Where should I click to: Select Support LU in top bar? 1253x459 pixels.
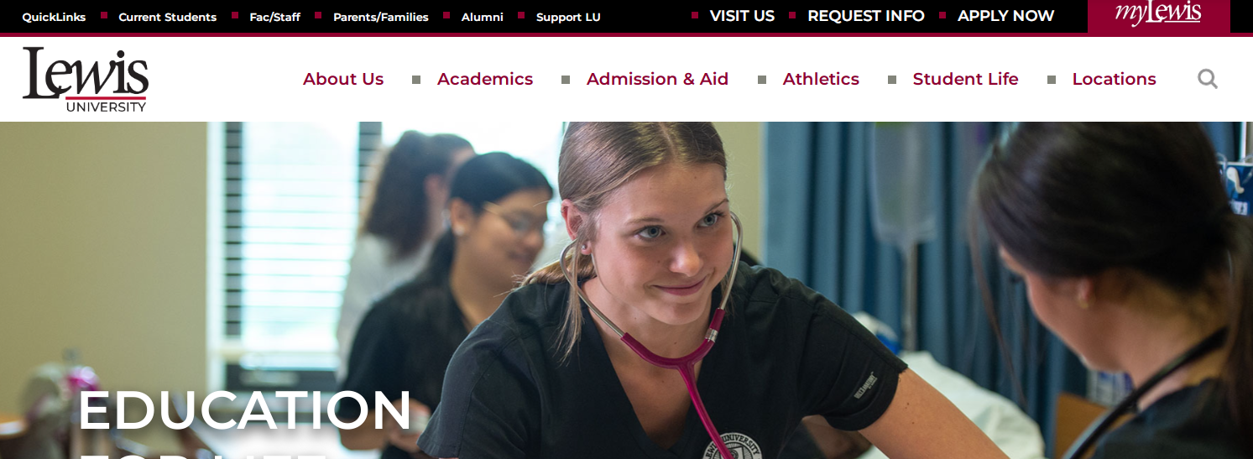568,17
